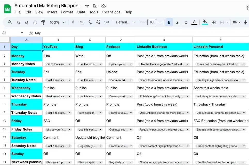Redo the last action
The height and width of the screenshot is (165, 249).
[x=27, y=22]
